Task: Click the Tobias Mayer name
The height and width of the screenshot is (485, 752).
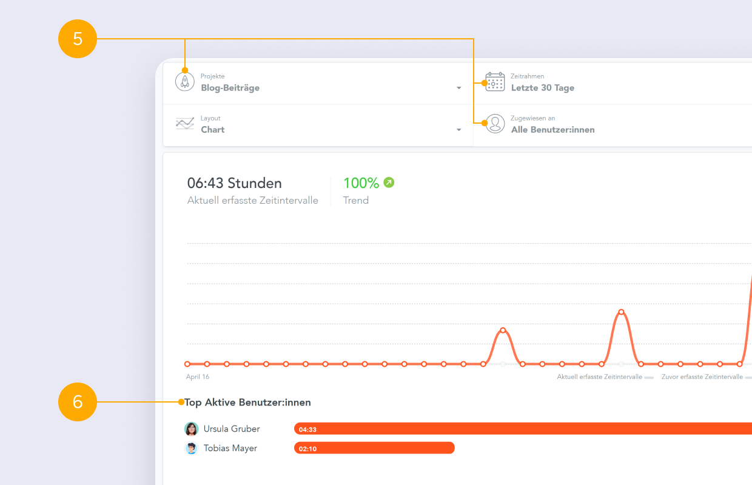Action: [230, 449]
